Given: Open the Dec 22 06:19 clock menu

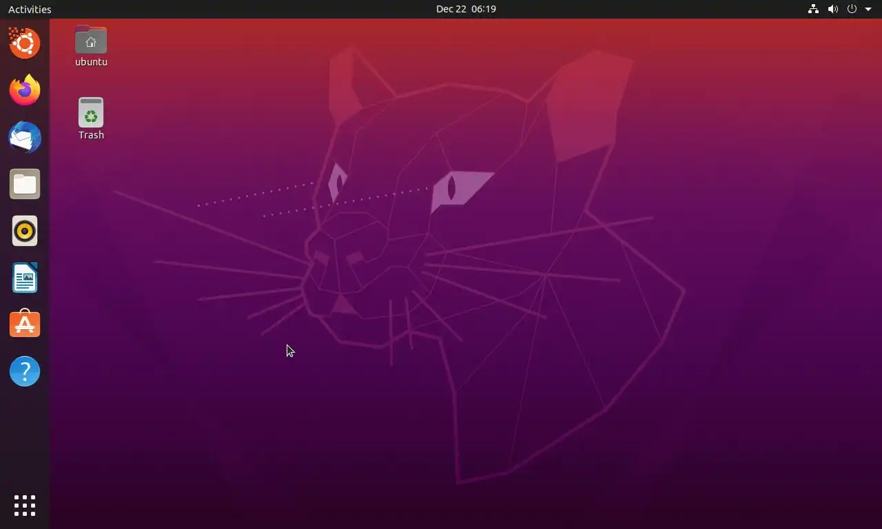Looking at the screenshot, I should point(466,9).
